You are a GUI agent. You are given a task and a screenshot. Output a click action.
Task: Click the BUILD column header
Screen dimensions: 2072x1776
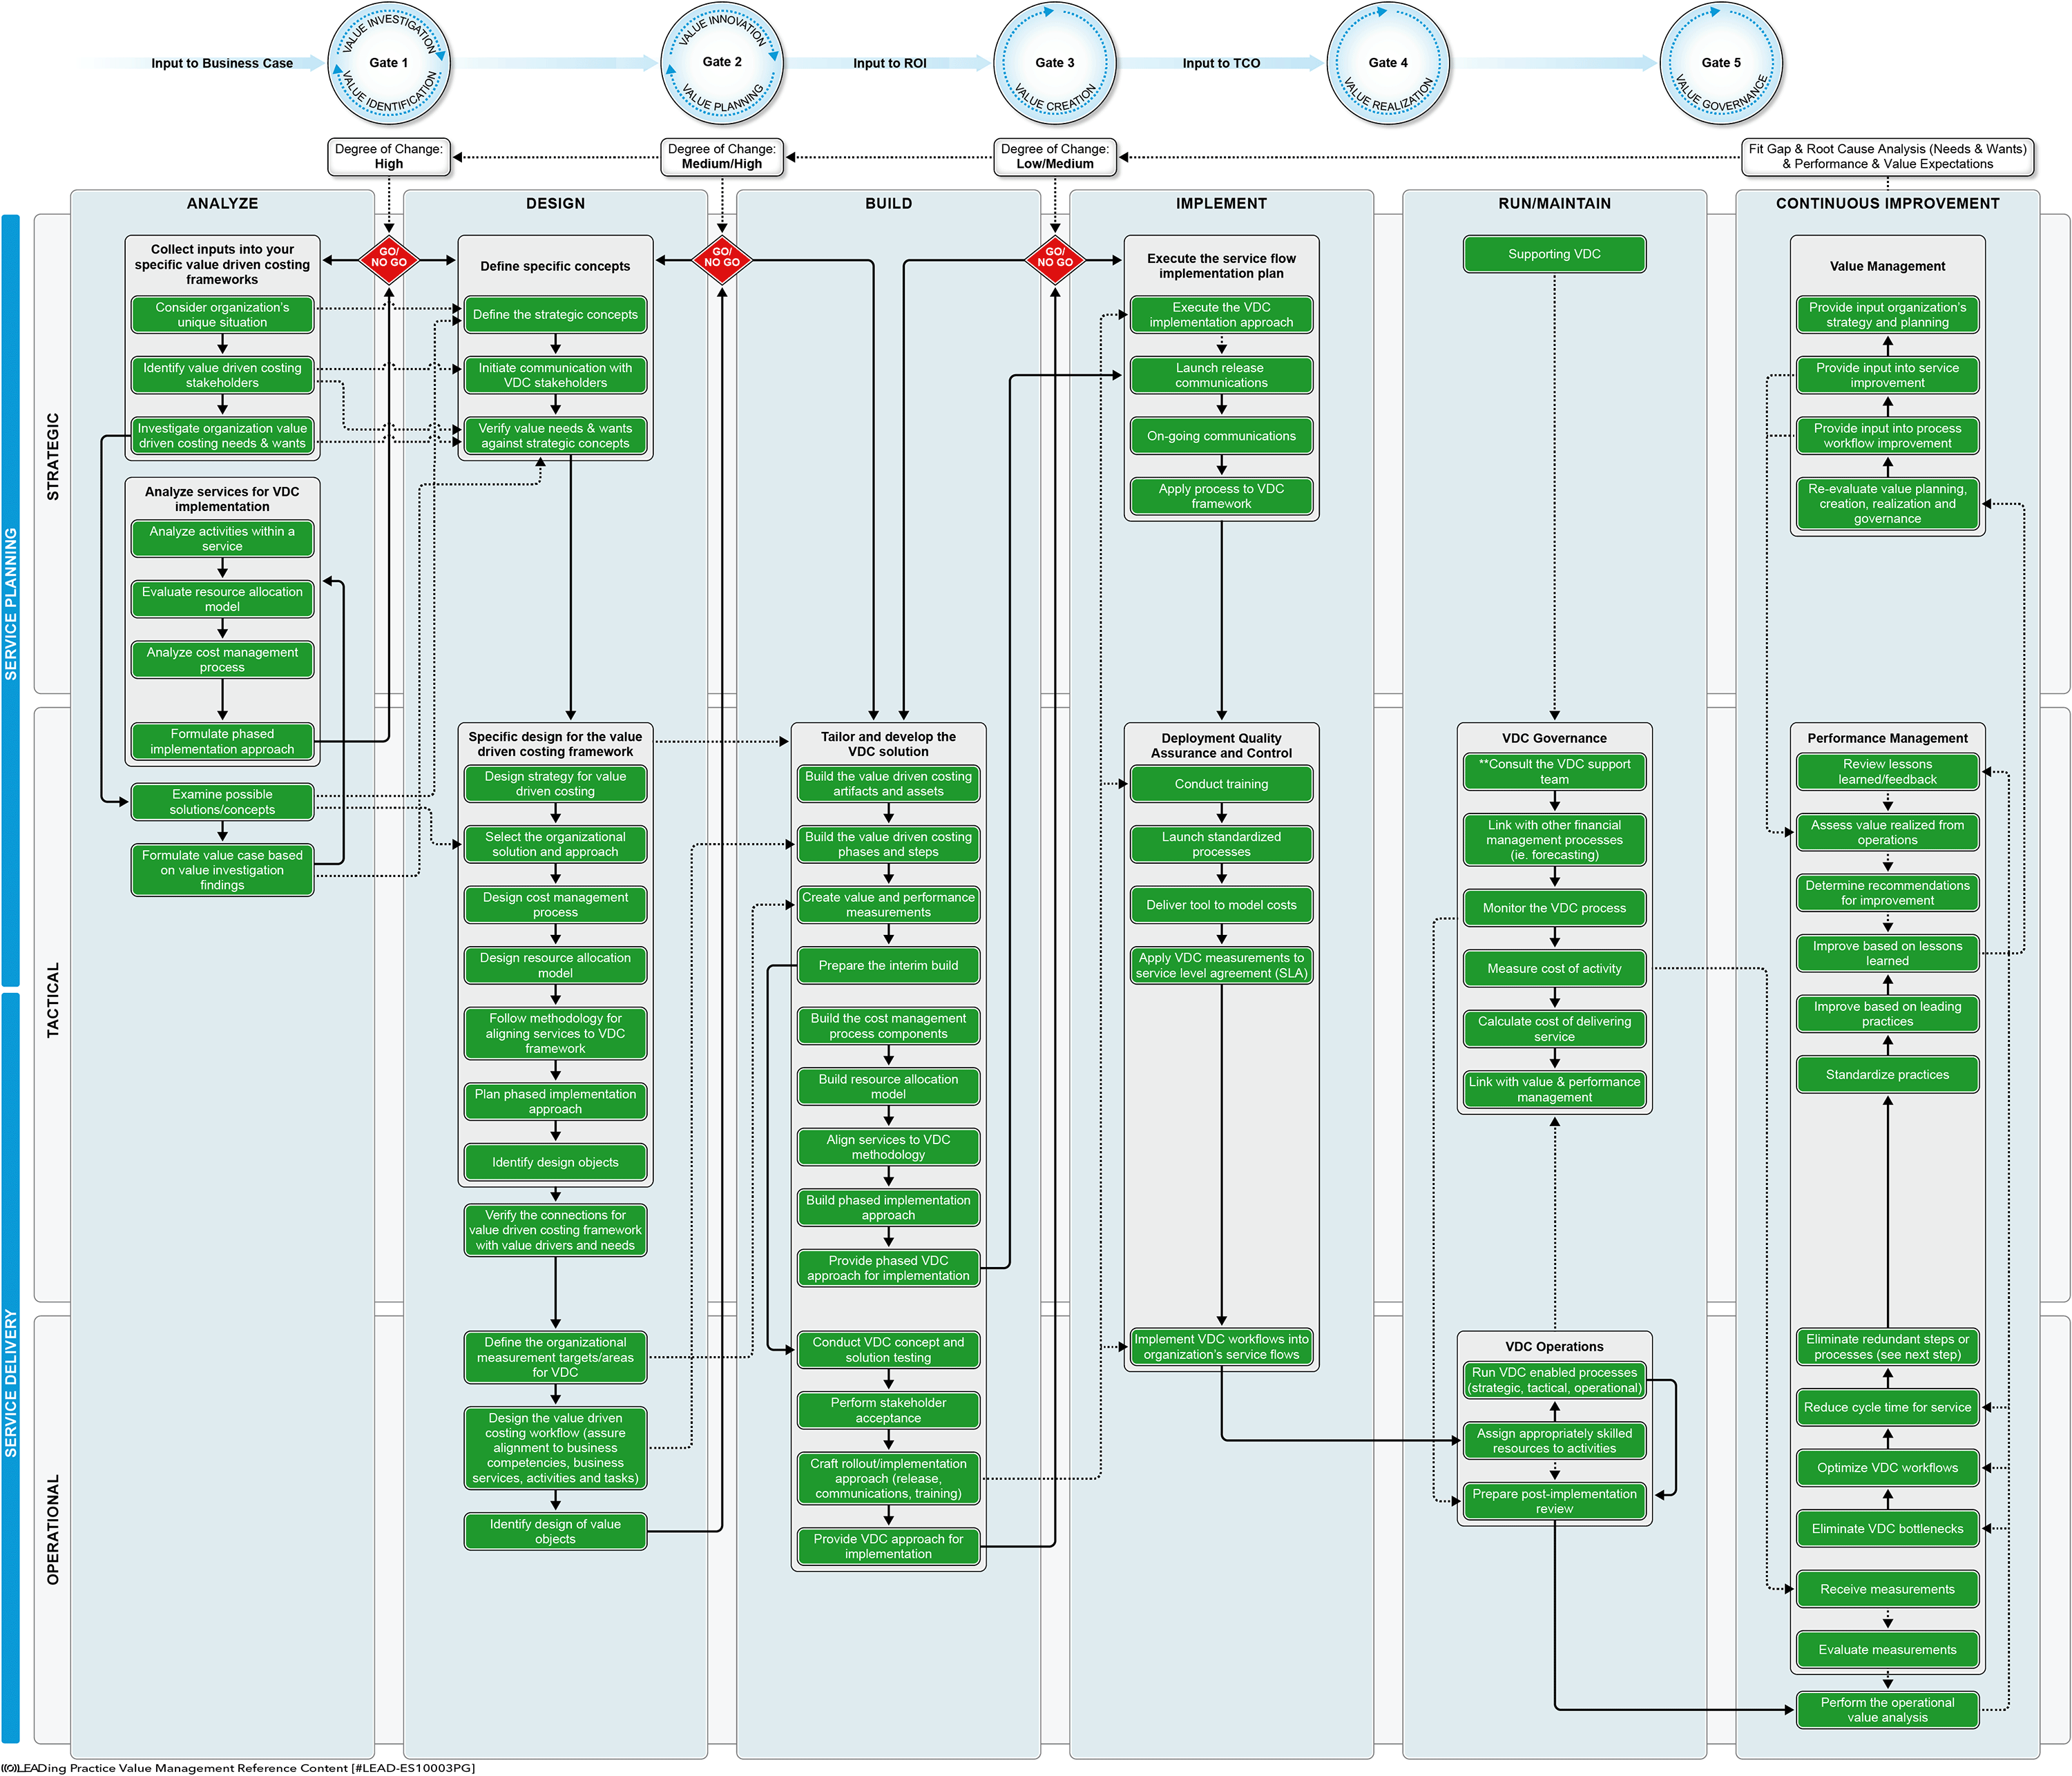point(888,203)
